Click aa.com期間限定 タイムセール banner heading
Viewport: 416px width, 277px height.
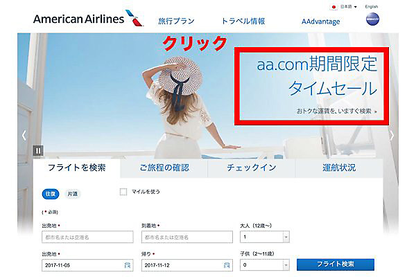tap(317, 75)
